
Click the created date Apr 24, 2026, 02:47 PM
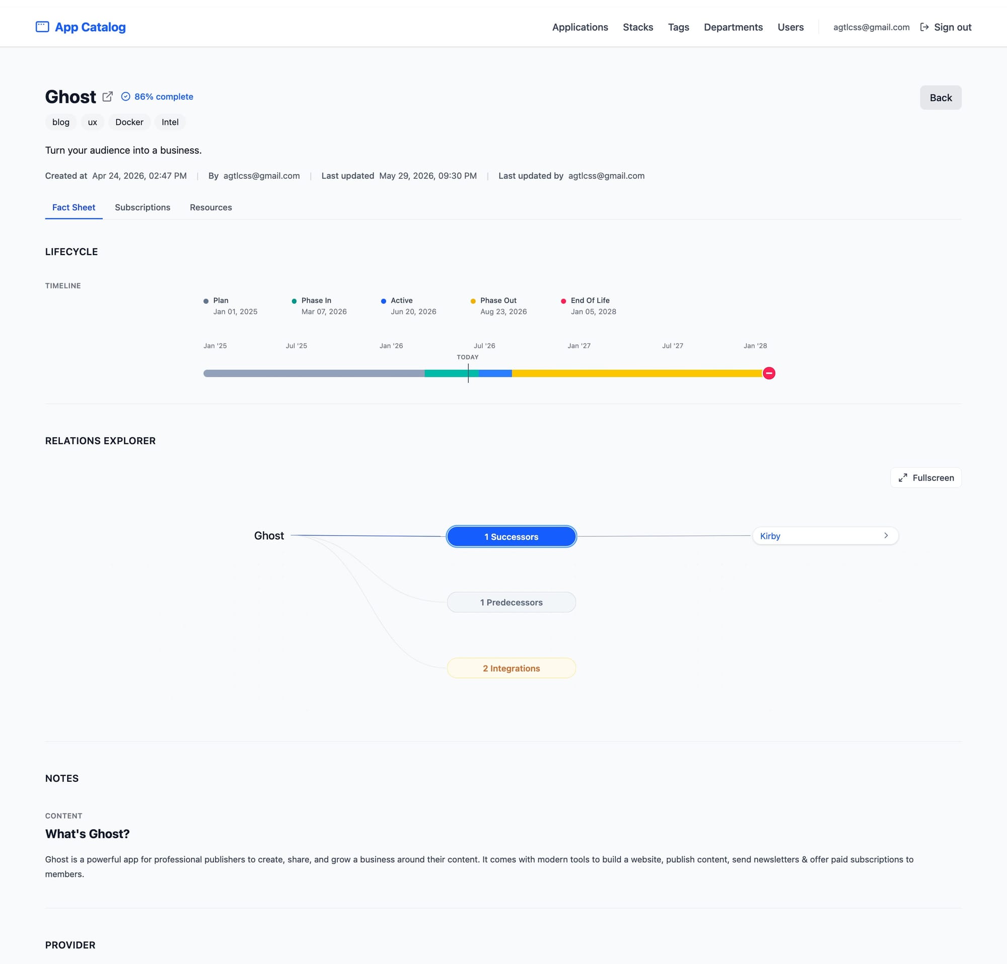tap(139, 176)
